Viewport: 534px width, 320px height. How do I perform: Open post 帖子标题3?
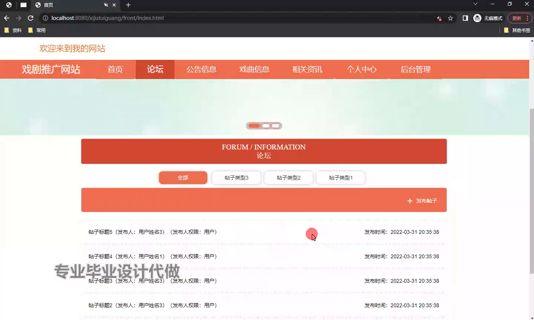(x=264, y=281)
